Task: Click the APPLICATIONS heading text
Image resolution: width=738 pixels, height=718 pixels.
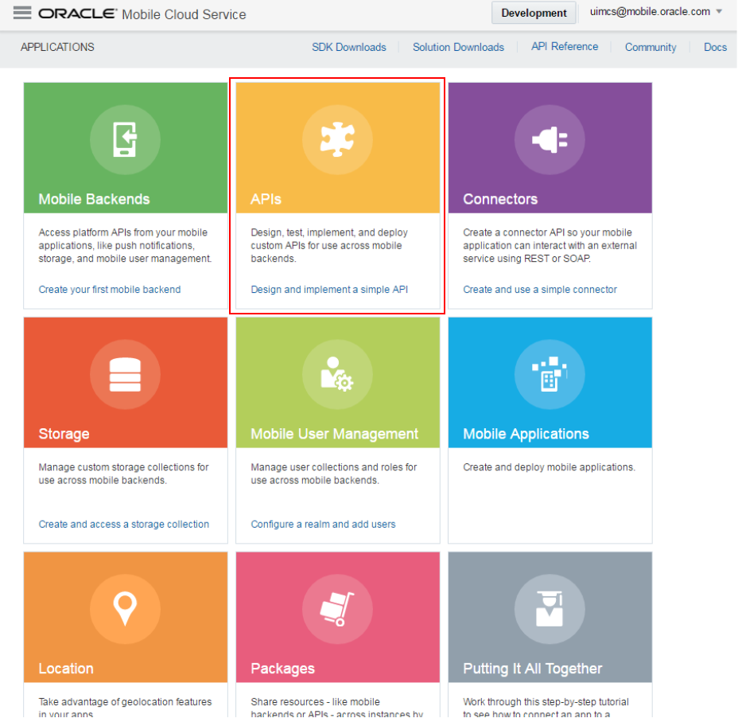Action: (x=57, y=47)
